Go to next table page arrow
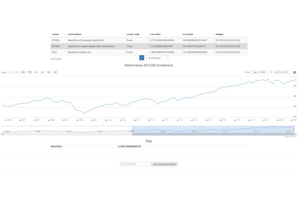The image size is (297, 211). click(147, 58)
